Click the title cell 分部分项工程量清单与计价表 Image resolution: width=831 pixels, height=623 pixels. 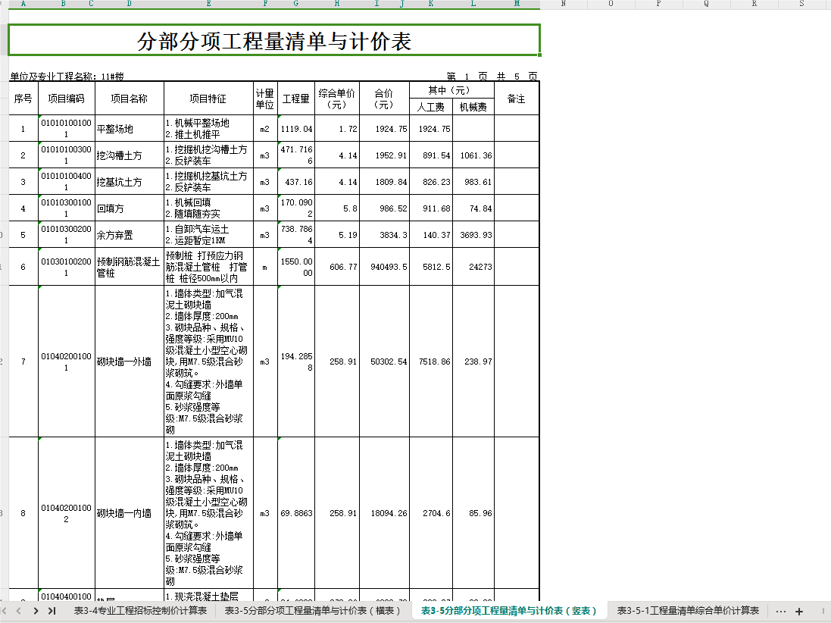tap(274, 39)
